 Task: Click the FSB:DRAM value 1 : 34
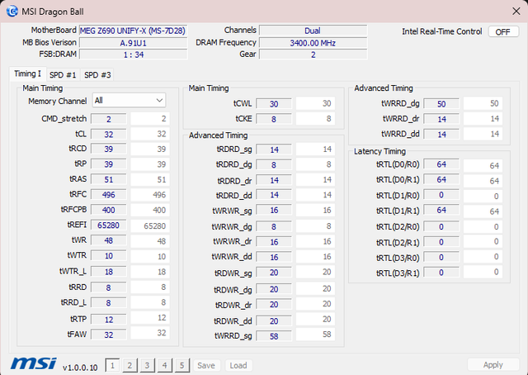pos(133,55)
